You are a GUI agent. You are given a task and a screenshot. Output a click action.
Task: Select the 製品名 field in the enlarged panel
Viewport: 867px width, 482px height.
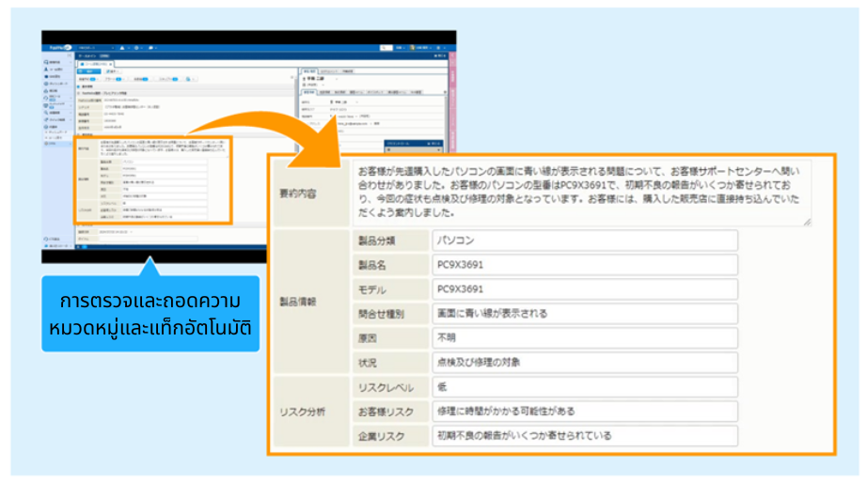(583, 265)
